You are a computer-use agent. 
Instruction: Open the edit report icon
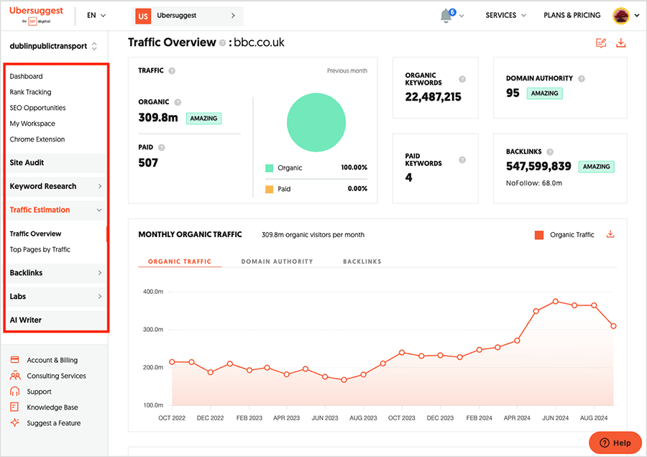[x=601, y=42]
